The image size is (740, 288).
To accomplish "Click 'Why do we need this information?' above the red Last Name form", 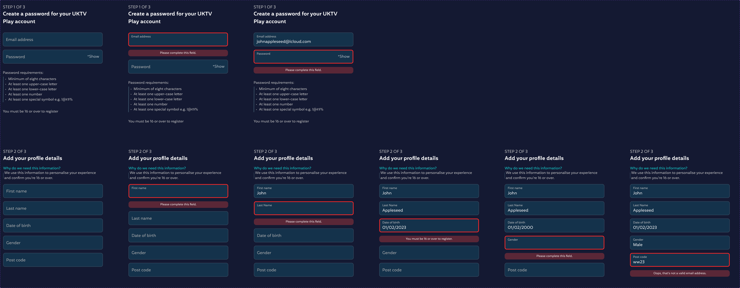I will (282, 168).
